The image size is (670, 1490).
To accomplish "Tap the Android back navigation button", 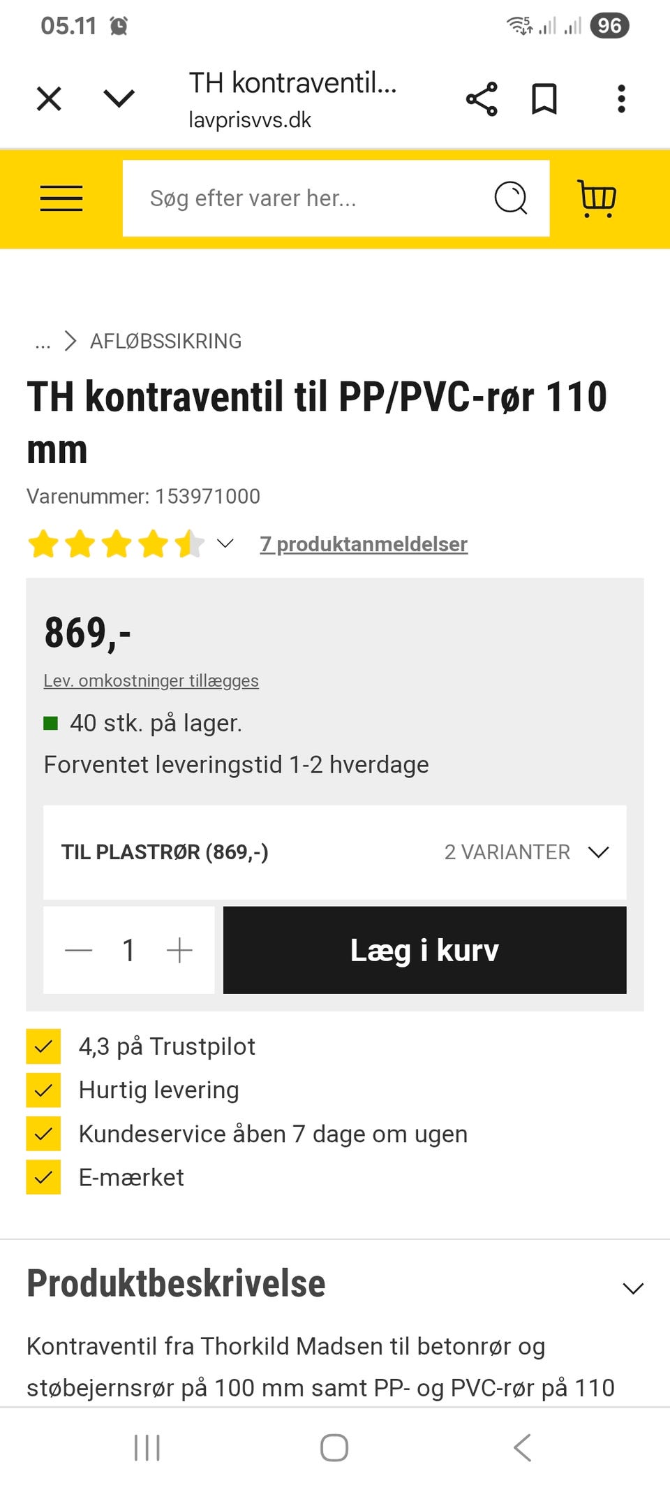I will pos(522,1447).
